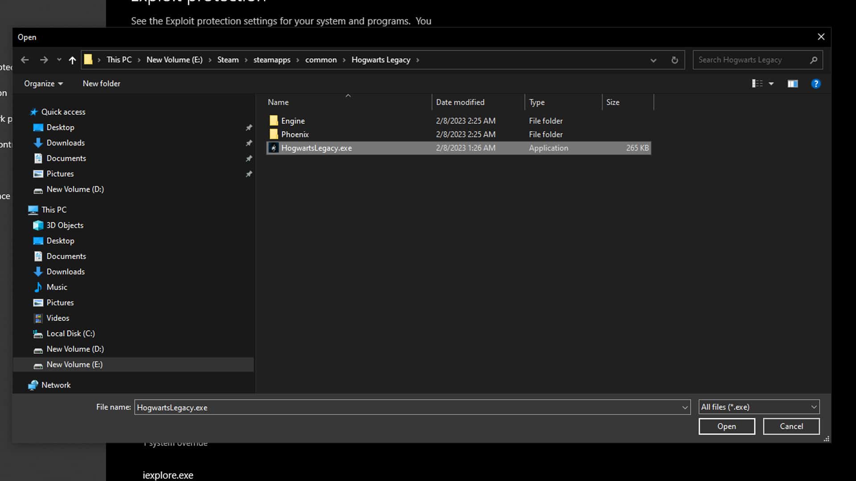Screen dimensions: 856x481
Task: Open the Network item in the sidebar
Action: tap(56, 385)
